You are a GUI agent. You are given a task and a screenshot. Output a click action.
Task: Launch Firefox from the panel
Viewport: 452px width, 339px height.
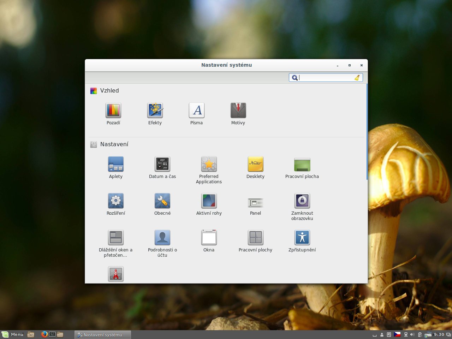click(44, 334)
